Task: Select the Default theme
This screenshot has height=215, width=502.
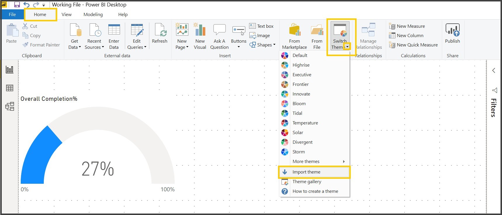Action: coord(315,55)
